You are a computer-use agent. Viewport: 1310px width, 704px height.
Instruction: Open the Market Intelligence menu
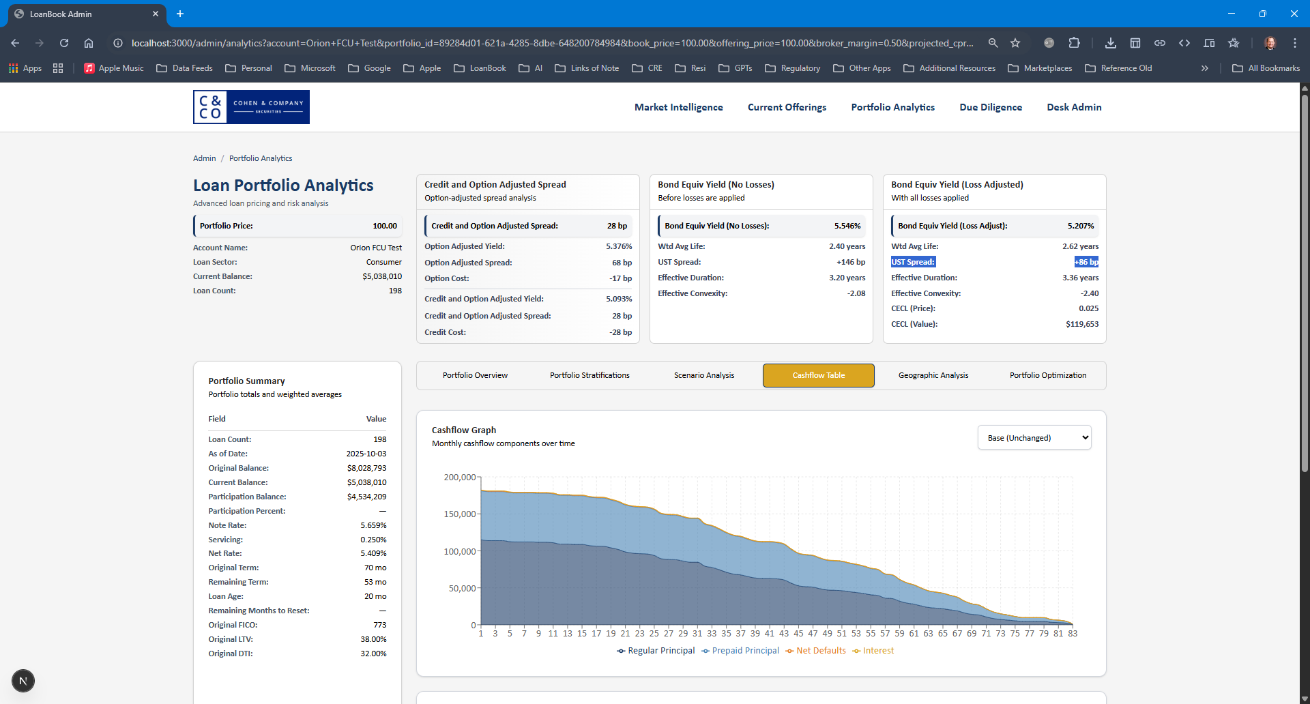(x=678, y=107)
